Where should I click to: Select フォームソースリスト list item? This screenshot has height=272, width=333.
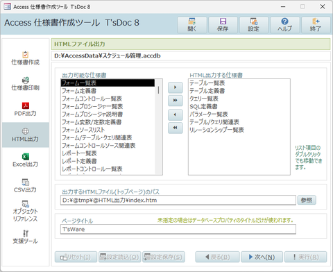coord(108,130)
